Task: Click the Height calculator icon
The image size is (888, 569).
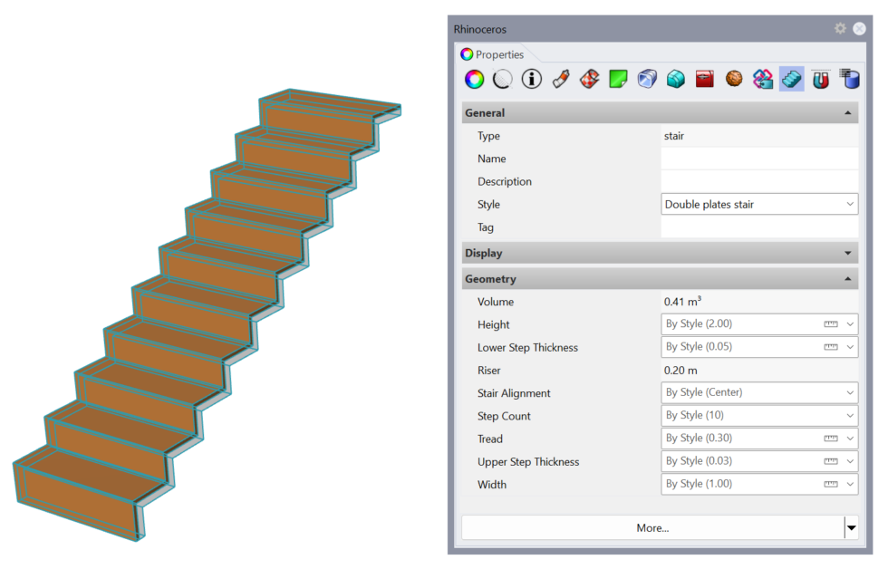Action: click(x=830, y=323)
